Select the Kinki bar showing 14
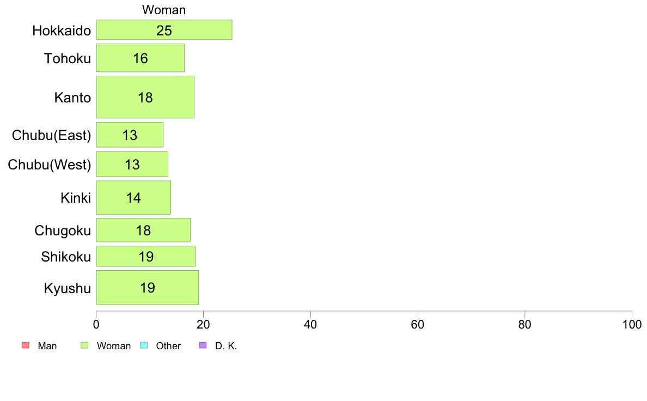This screenshot has width=647, height=401. point(133,197)
